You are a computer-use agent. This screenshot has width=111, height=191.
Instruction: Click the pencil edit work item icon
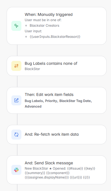click(x=16, y=100)
